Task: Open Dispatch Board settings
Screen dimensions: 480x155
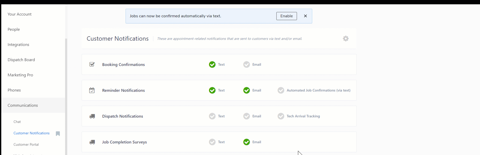Action: click(33, 60)
